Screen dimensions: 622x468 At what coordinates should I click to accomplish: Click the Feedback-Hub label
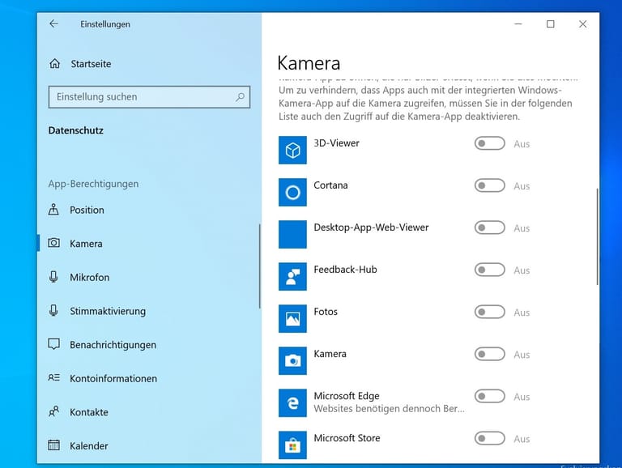(345, 270)
